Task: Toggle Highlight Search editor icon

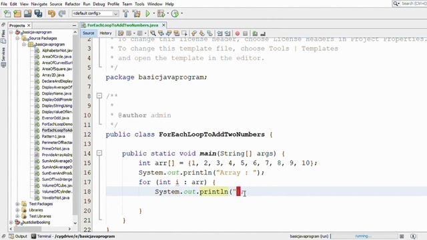Action: tap(176, 33)
